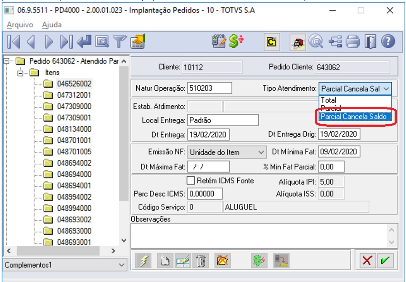Select item 047309001 in the tree
406x282 pixels.
click(74, 118)
